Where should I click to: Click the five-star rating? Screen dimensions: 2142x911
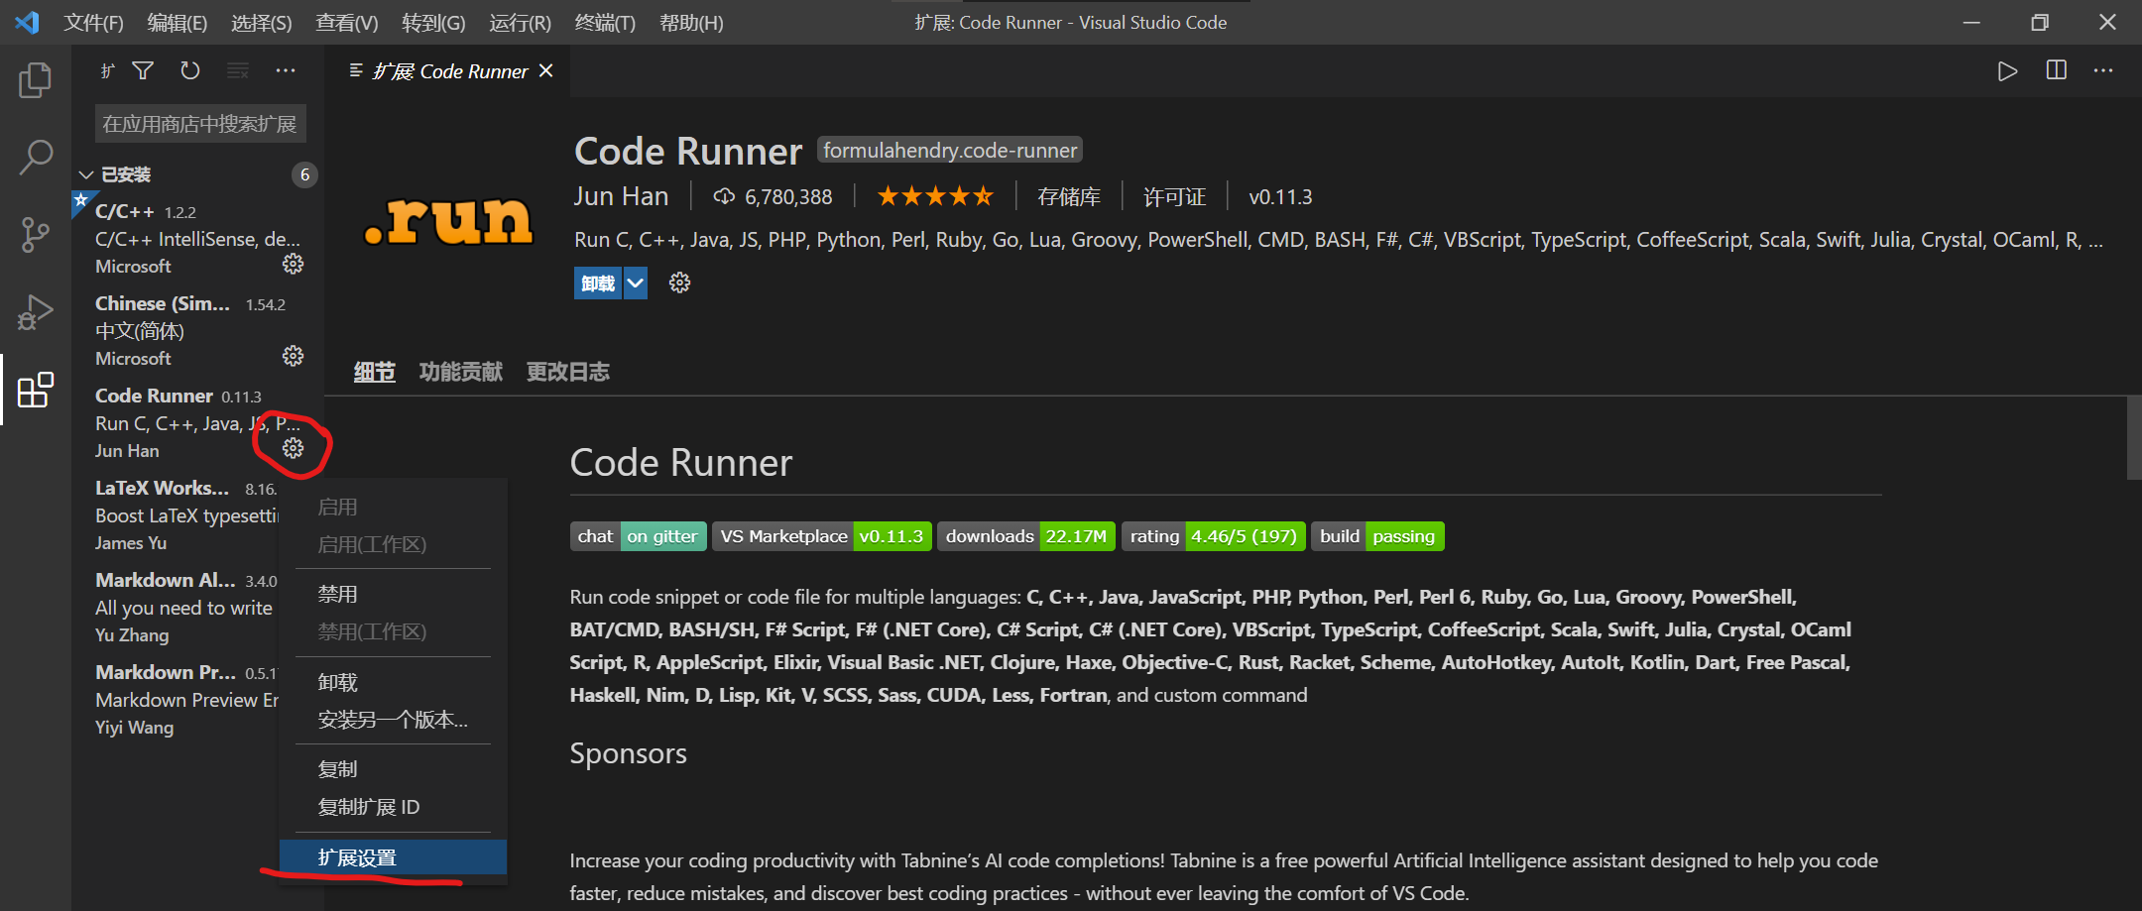coord(935,196)
